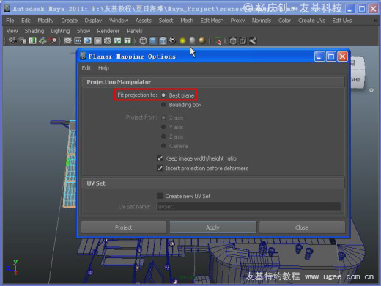Click the Isolate Select icon
Screen dimensions: 381x286
point(218,40)
